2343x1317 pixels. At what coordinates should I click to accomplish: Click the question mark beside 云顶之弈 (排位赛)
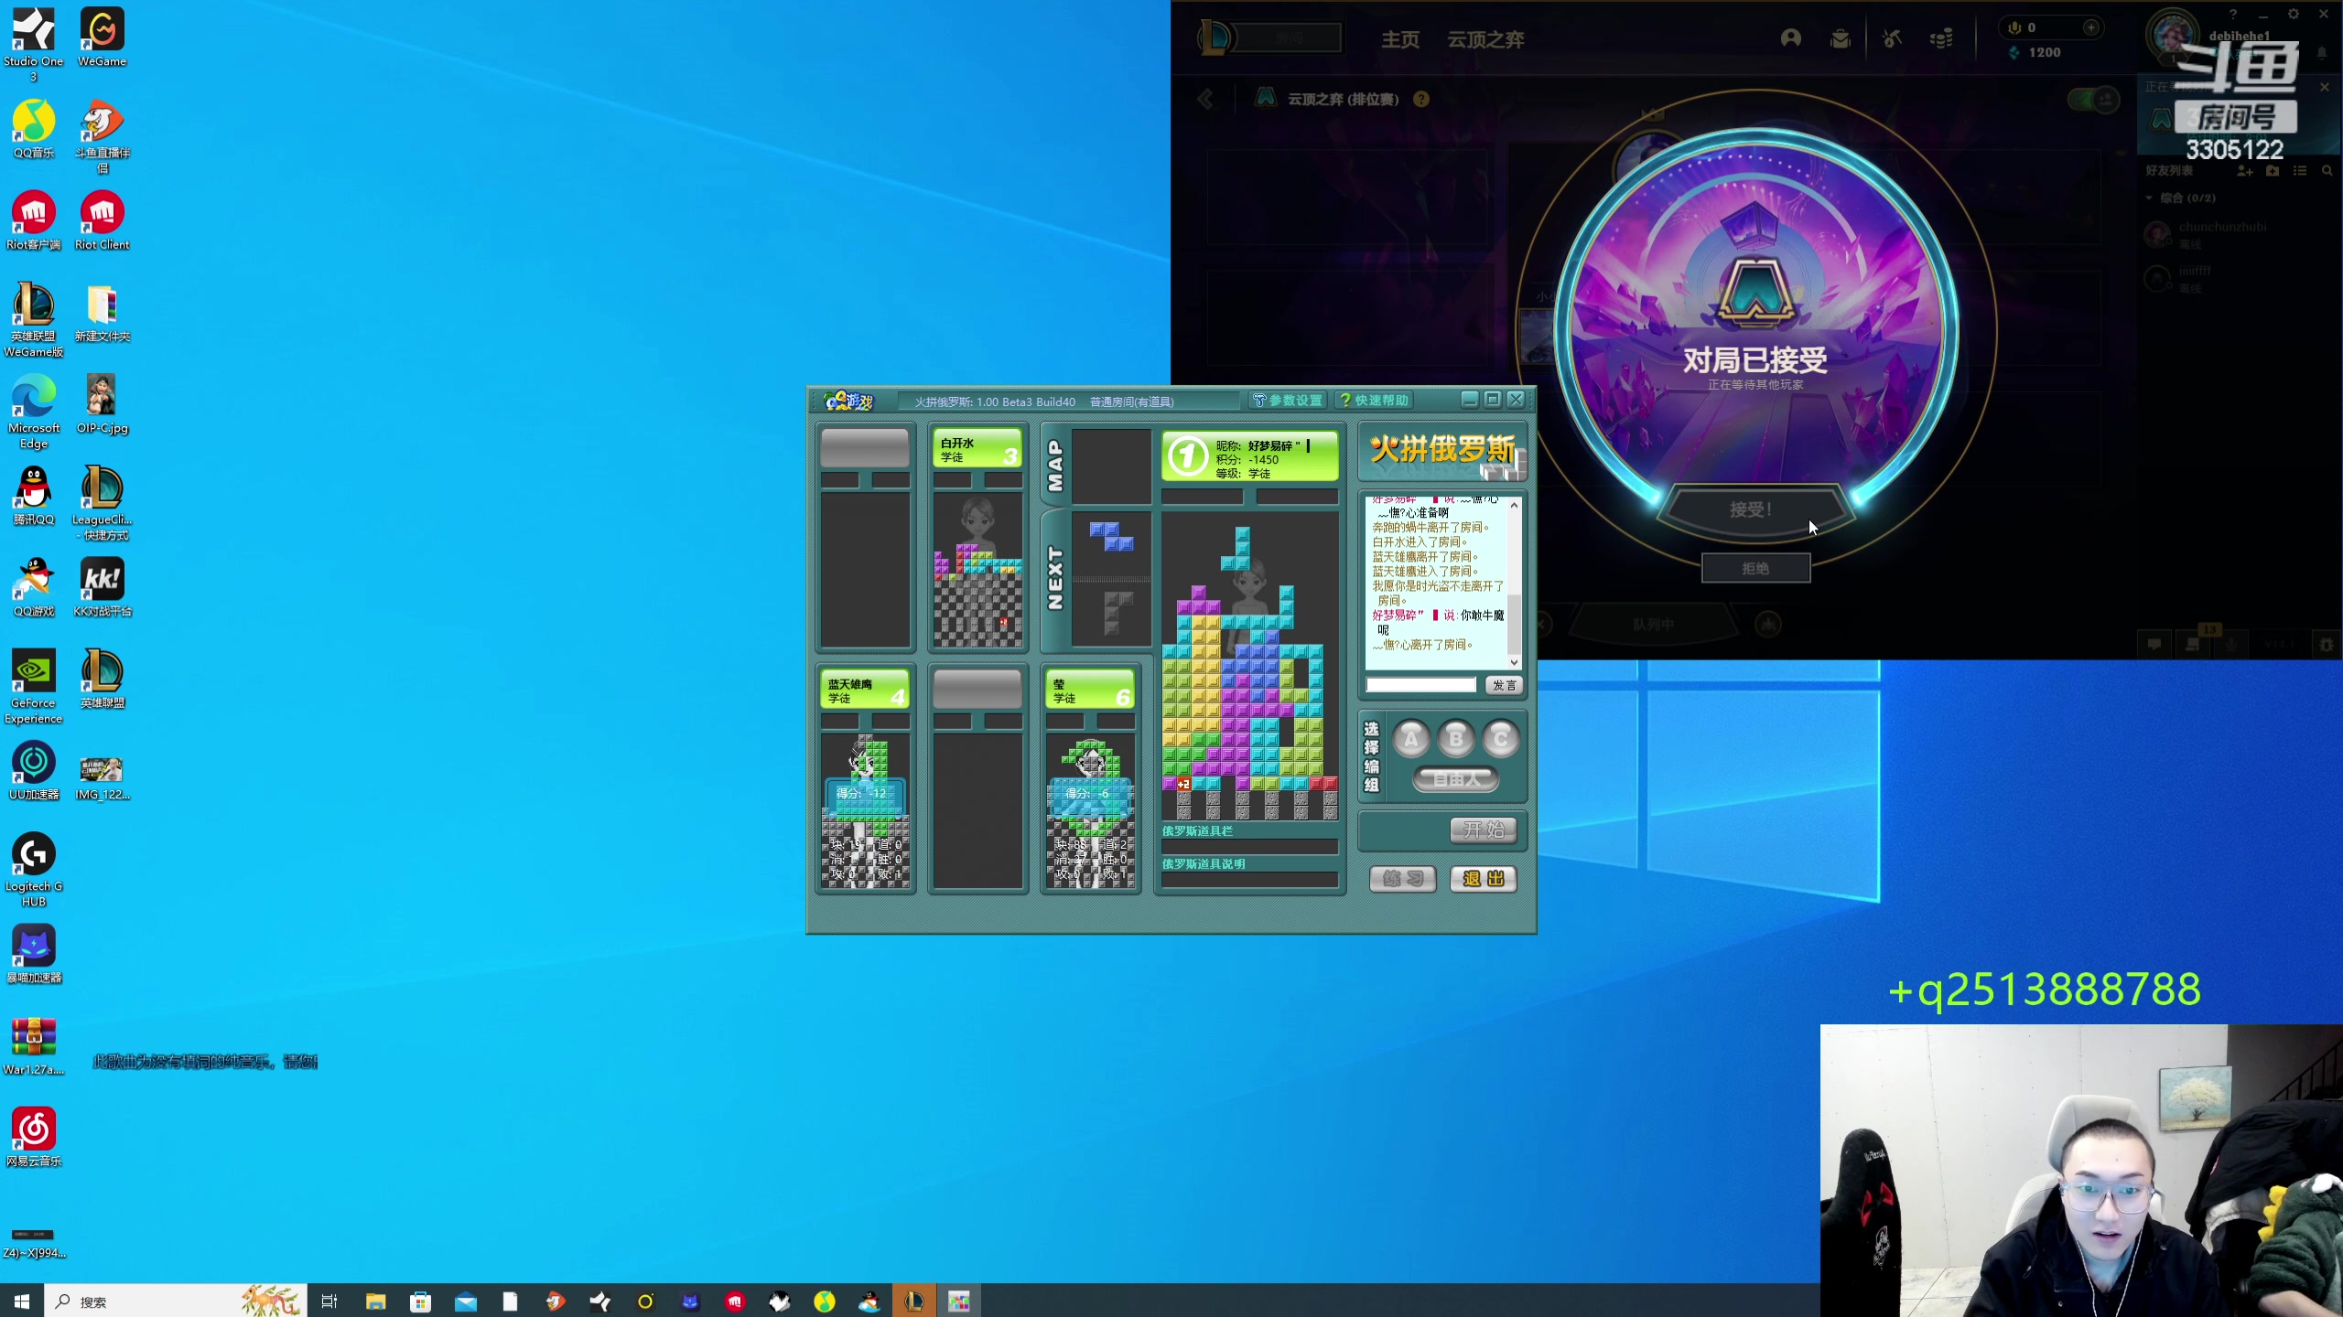pyautogui.click(x=1421, y=99)
